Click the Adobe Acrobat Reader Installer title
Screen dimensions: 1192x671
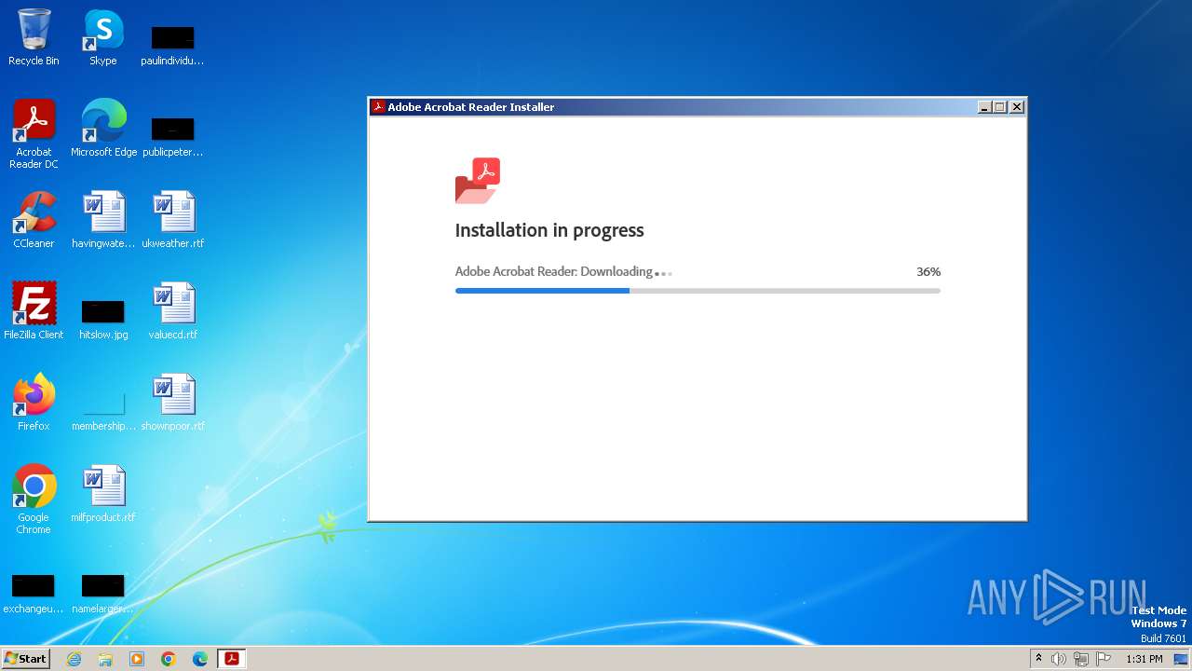tap(471, 107)
